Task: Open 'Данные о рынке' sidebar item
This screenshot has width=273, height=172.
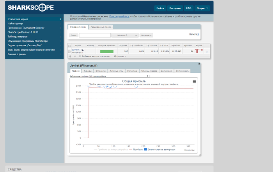Action: (34, 54)
